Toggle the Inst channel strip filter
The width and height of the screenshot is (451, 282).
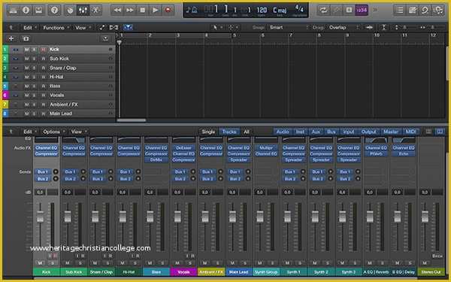coord(300,132)
